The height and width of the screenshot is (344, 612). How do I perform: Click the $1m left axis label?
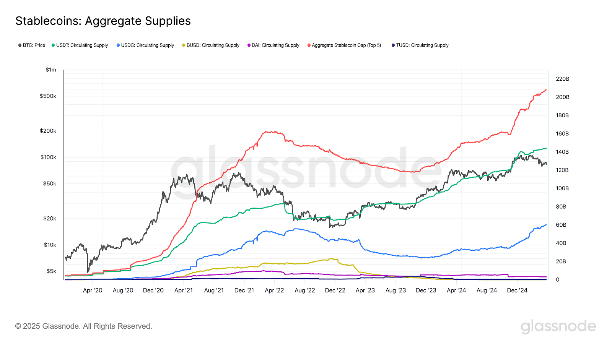click(51, 70)
